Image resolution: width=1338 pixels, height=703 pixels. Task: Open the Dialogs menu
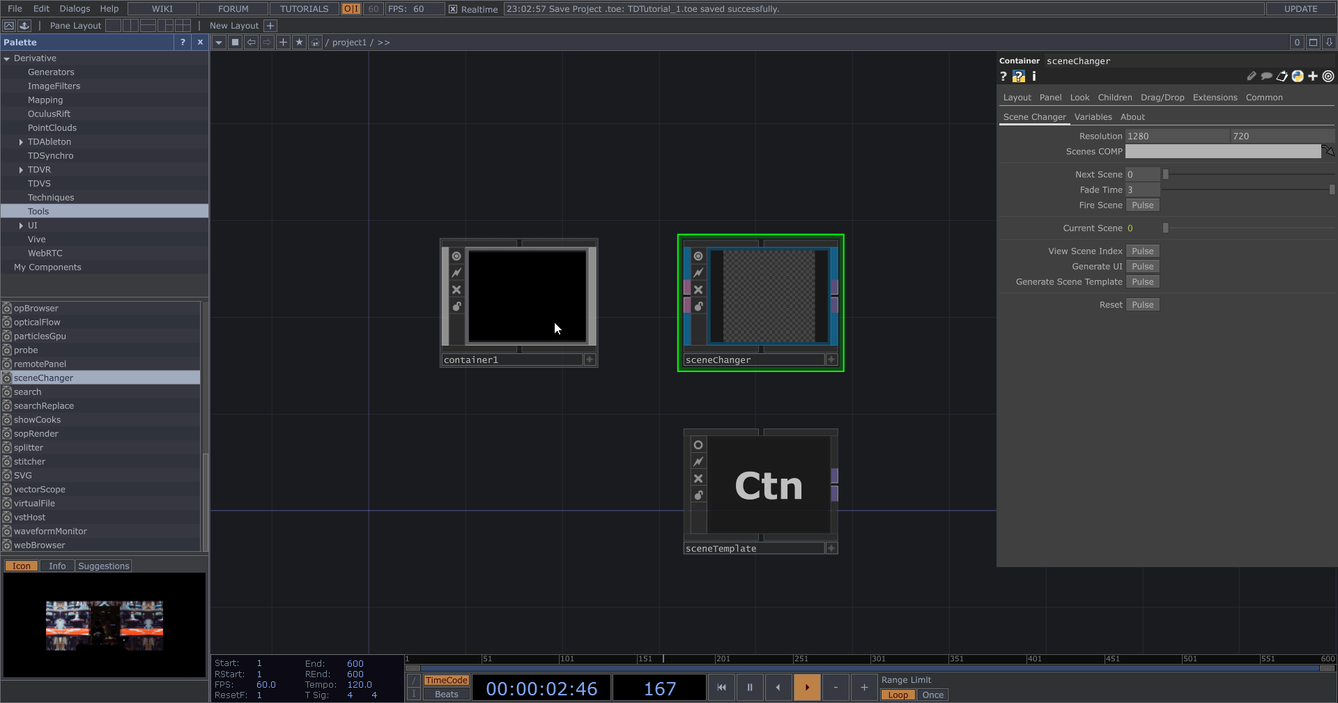click(x=75, y=9)
